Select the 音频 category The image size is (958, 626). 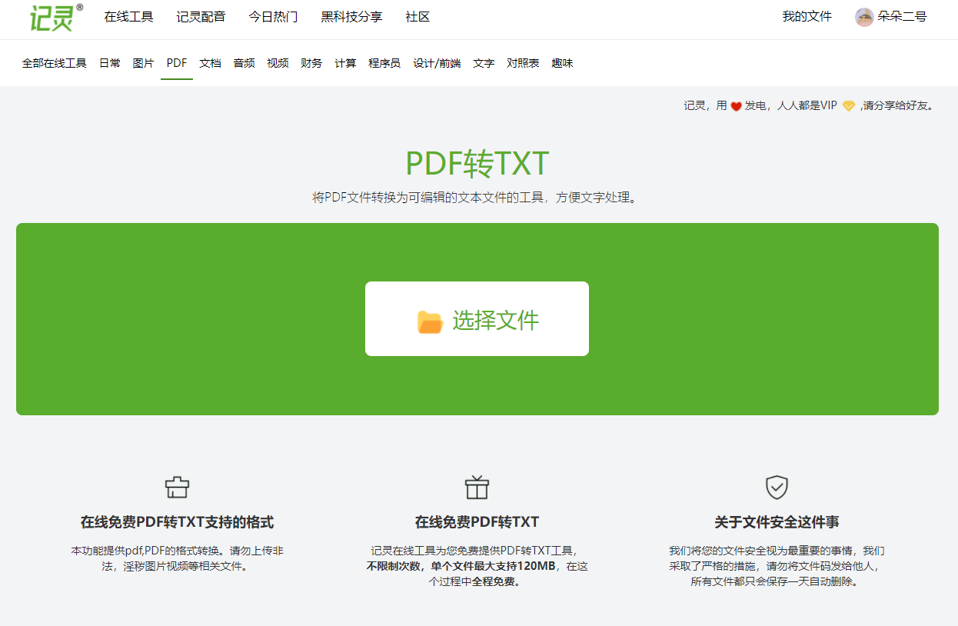pyautogui.click(x=244, y=63)
